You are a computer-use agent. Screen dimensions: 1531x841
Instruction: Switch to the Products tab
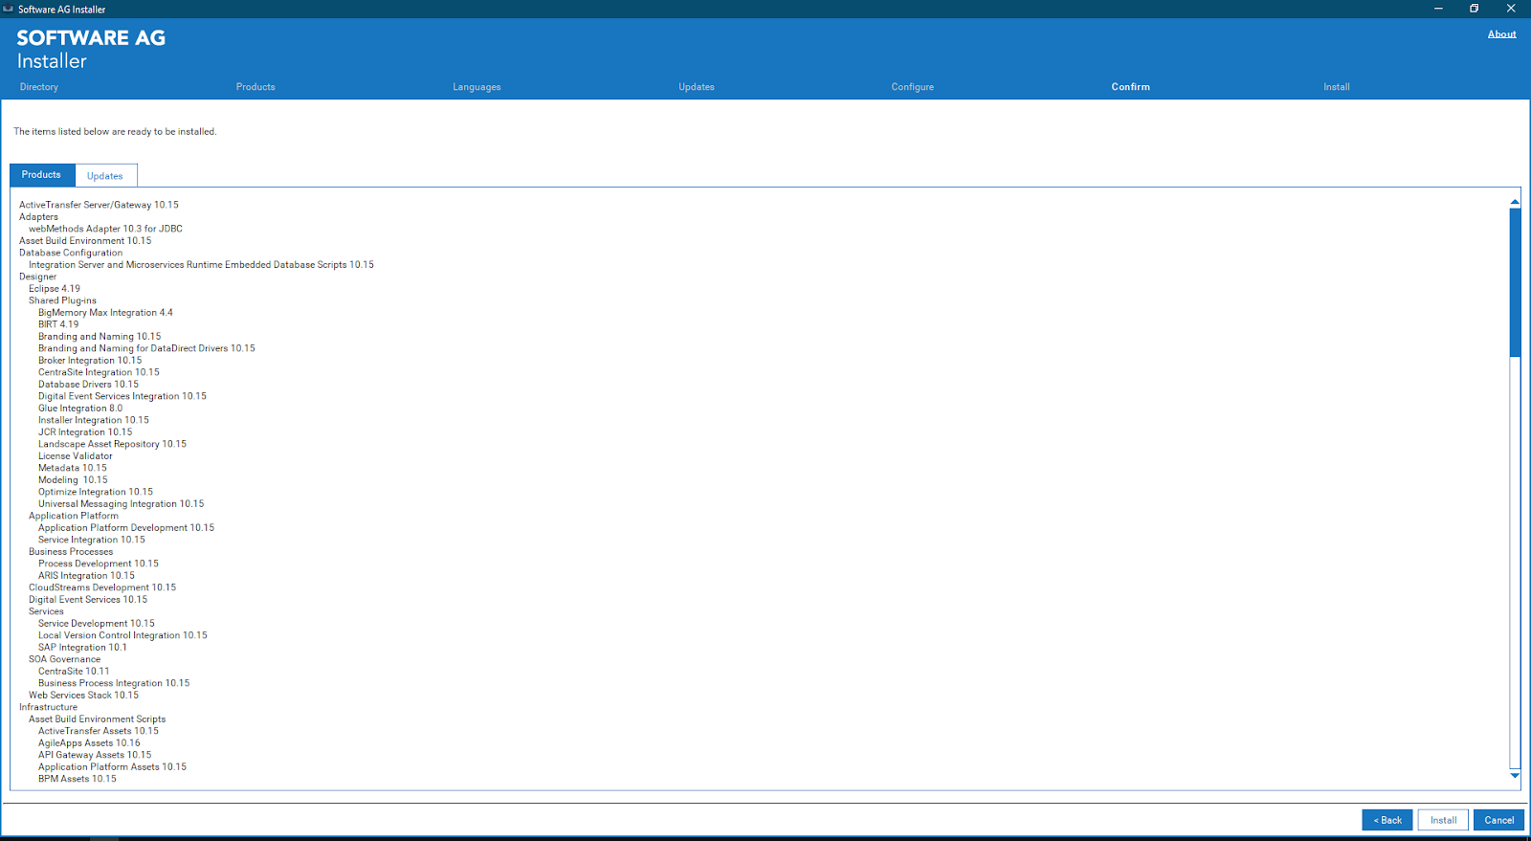42,175
